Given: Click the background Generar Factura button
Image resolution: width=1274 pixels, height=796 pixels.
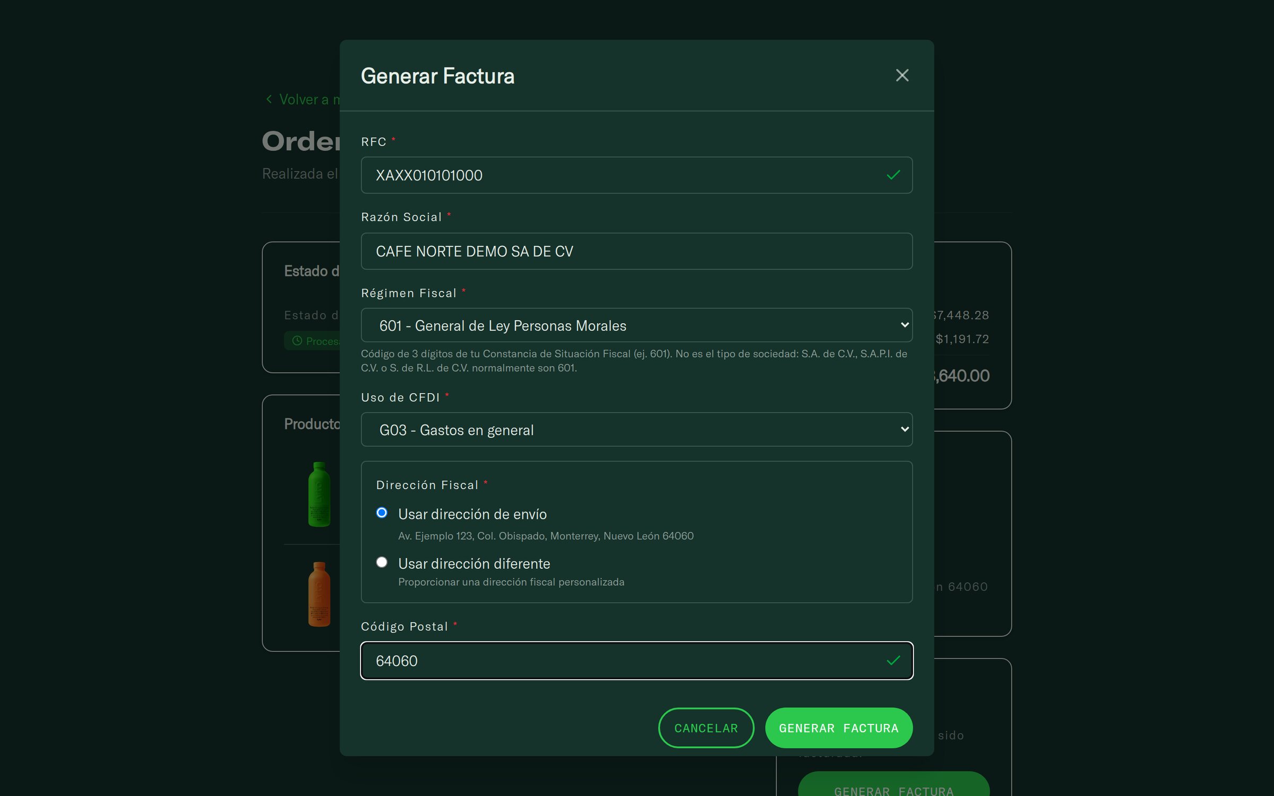Looking at the screenshot, I should point(893,784).
